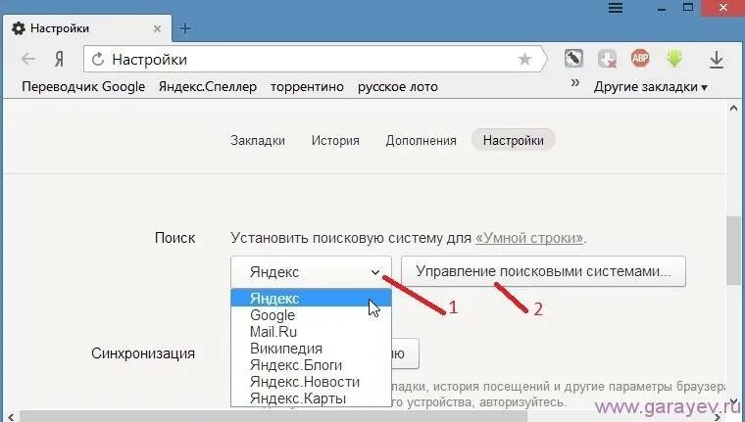Screen dimensions: 745x422
Task: Open the торрентино bookmark
Action: (x=307, y=87)
